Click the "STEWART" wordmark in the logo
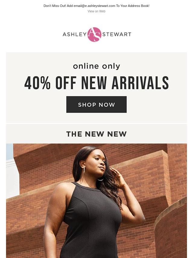The height and width of the screenshot is (258, 193). [x=117, y=34]
